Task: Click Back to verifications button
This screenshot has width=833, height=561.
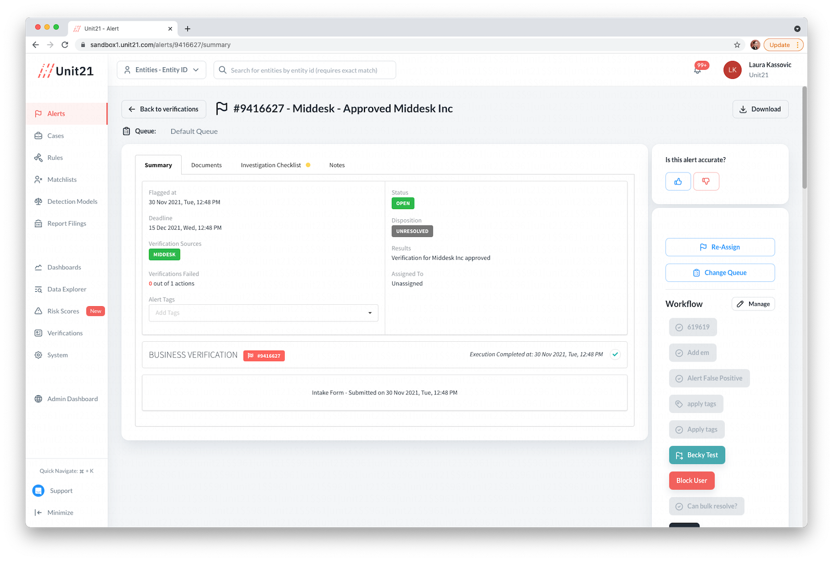Action: (x=164, y=109)
